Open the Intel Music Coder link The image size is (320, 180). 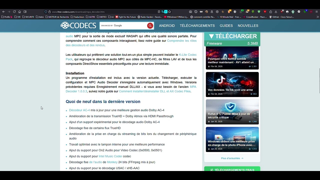coord(110,156)
